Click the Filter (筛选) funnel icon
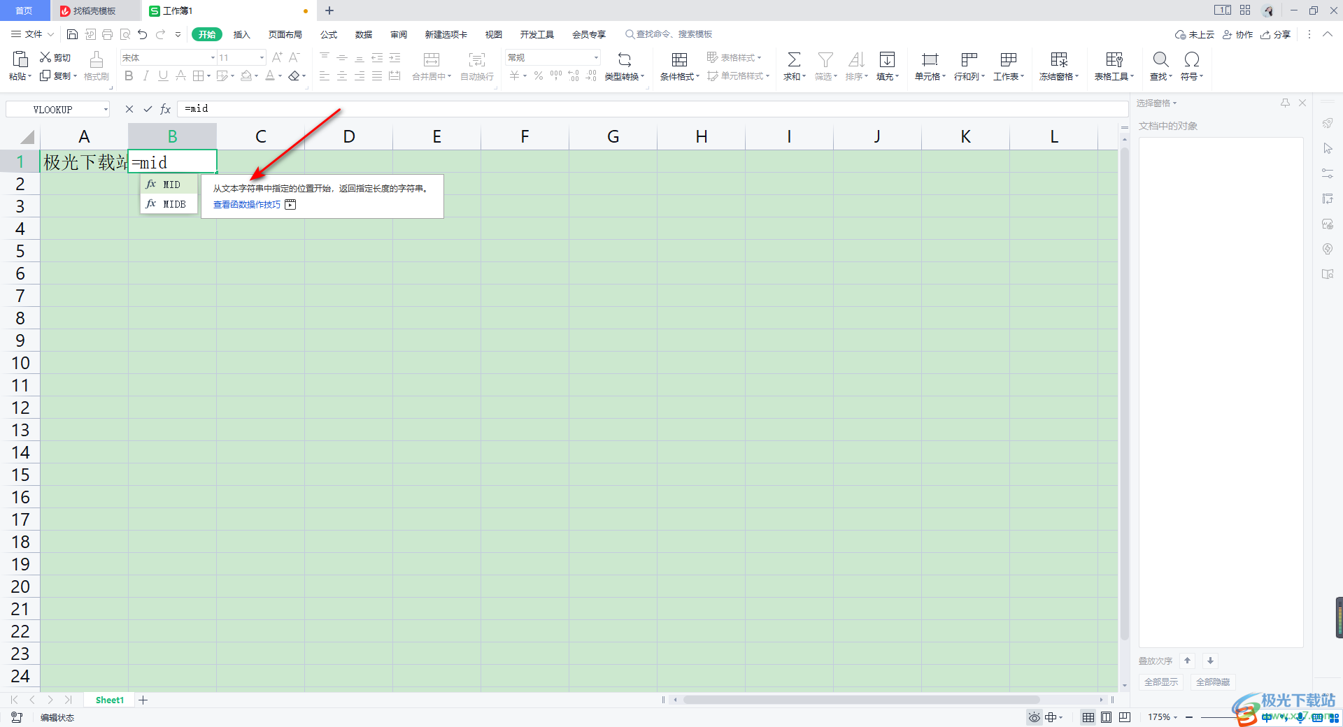The width and height of the screenshot is (1343, 727). click(825, 59)
